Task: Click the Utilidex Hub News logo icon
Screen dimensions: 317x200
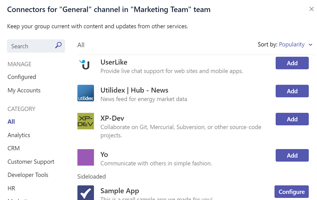Action: point(85,93)
